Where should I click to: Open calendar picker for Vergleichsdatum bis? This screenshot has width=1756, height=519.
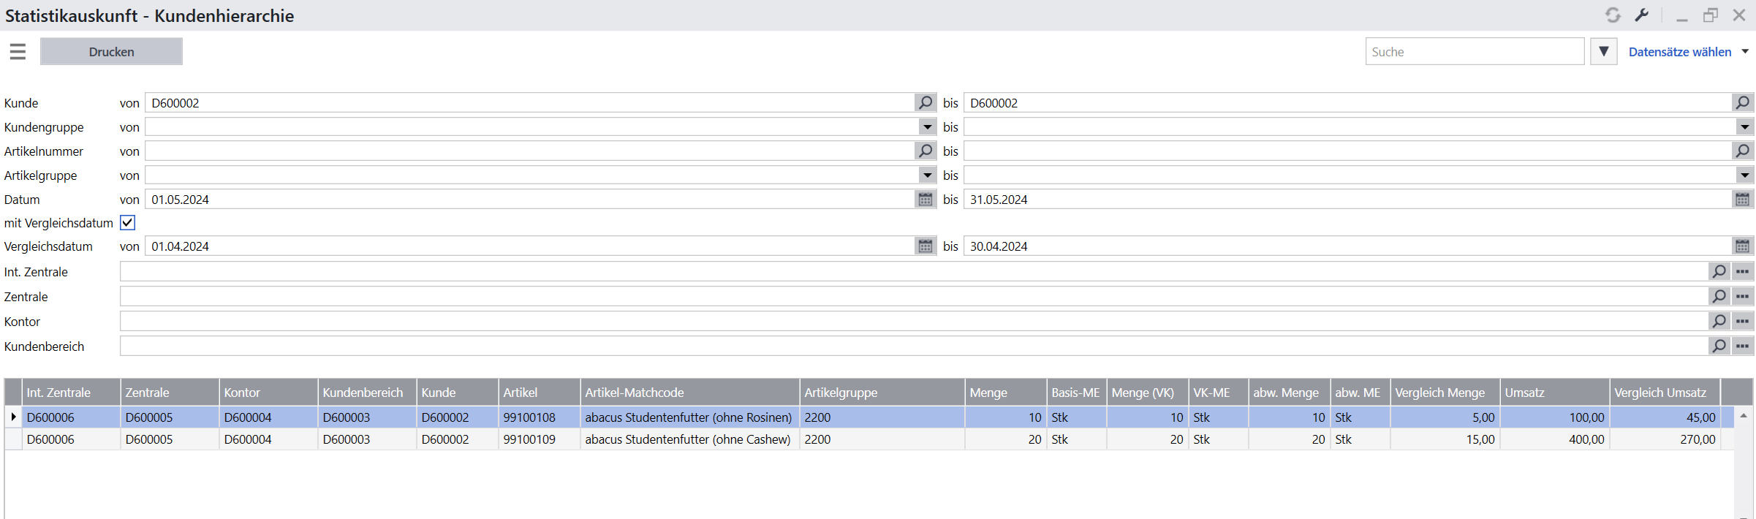(1743, 246)
